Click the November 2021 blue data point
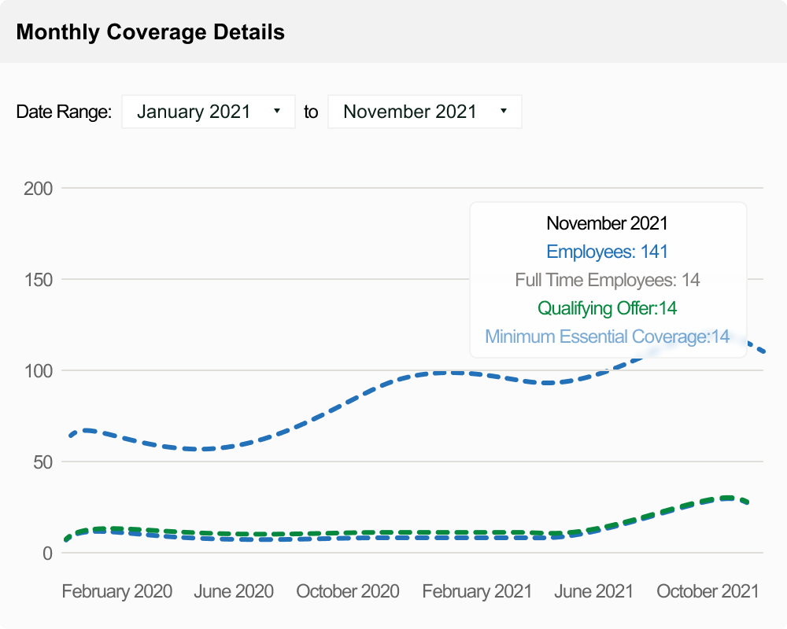The width and height of the screenshot is (787, 629). pyautogui.click(x=763, y=351)
